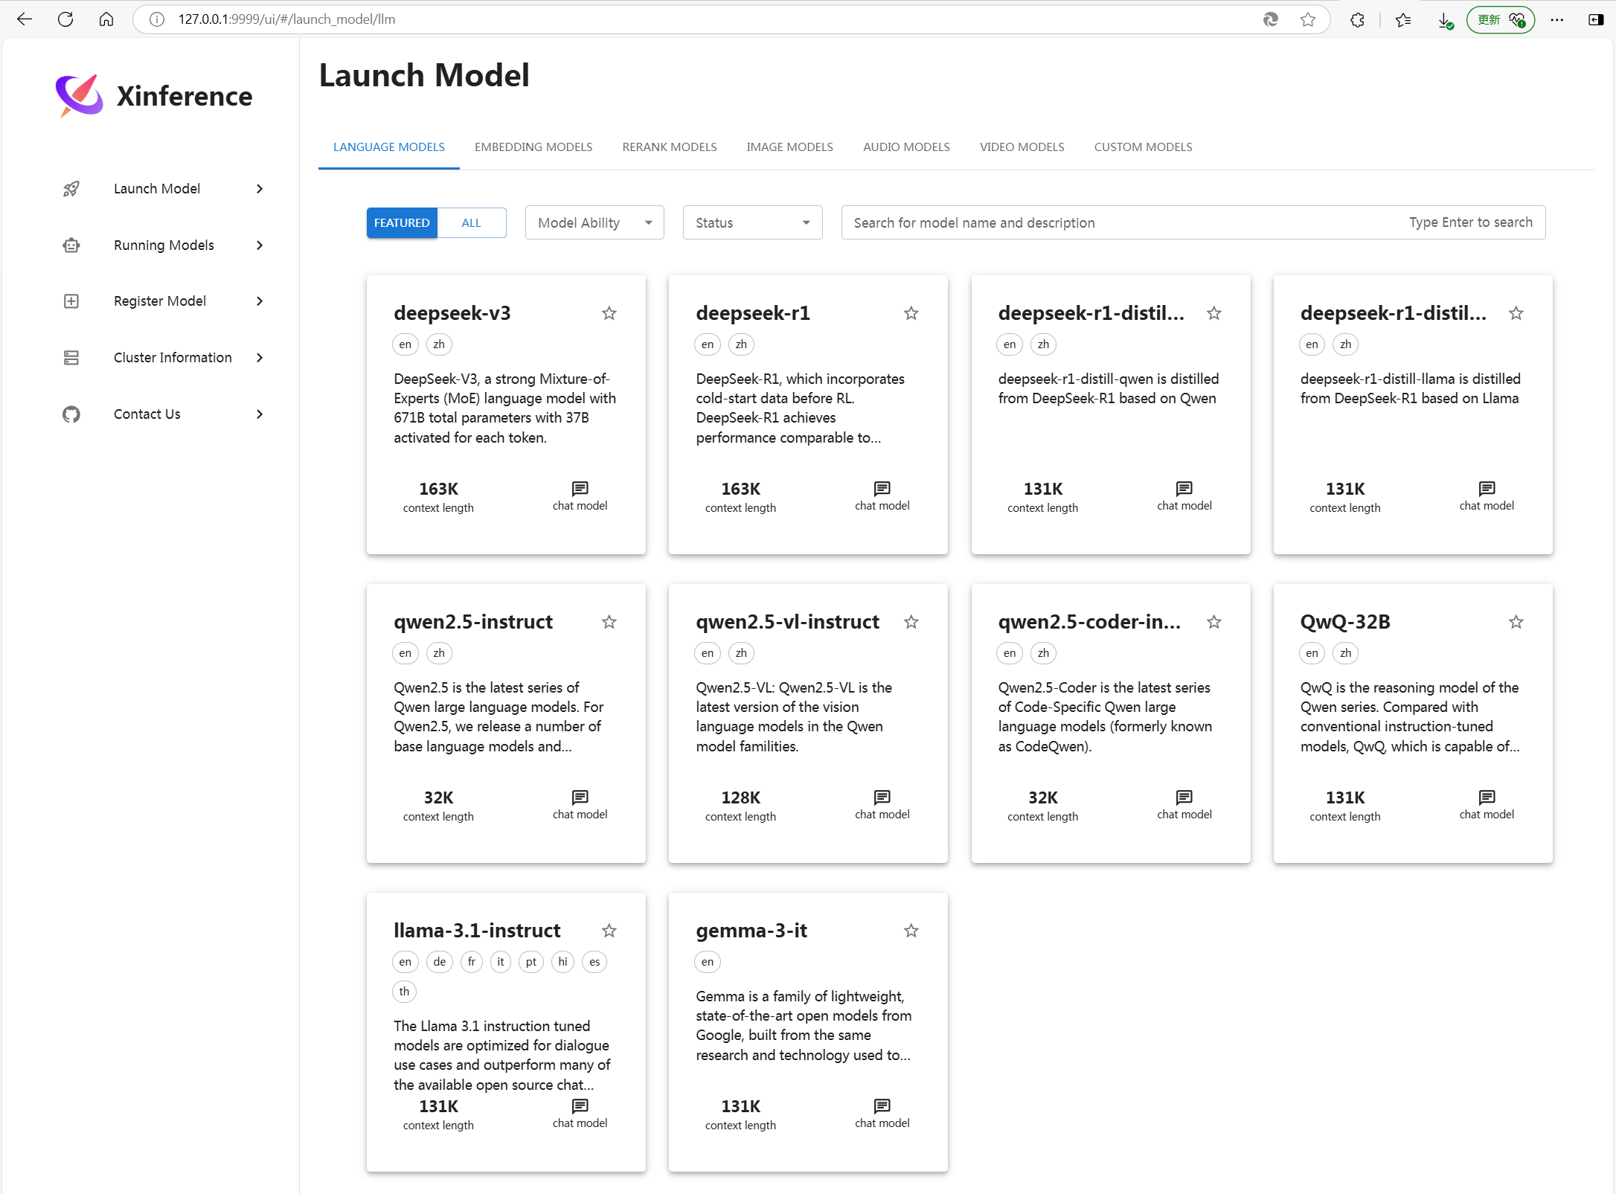Open the Status dropdown filter
Screen dimensions: 1616x1194
(x=752, y=222)
